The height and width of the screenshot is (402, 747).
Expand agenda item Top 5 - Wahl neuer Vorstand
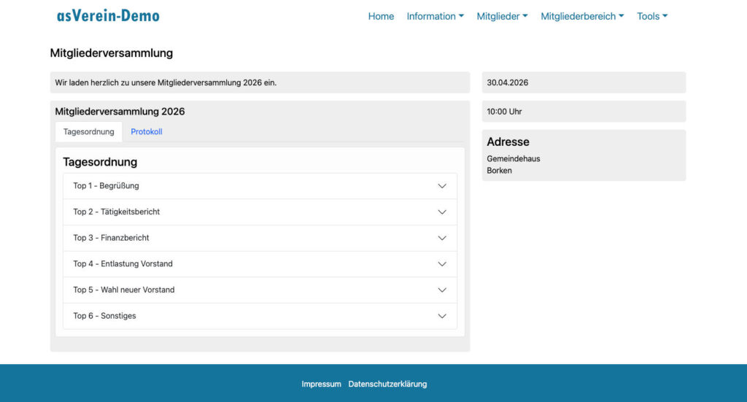124,290
